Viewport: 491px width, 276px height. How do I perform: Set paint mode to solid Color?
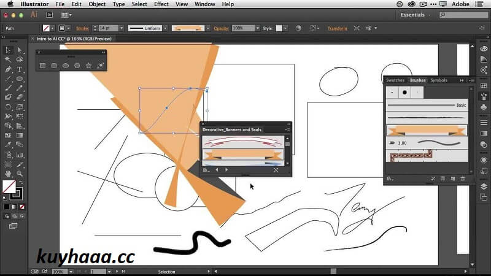pos(7,207)
